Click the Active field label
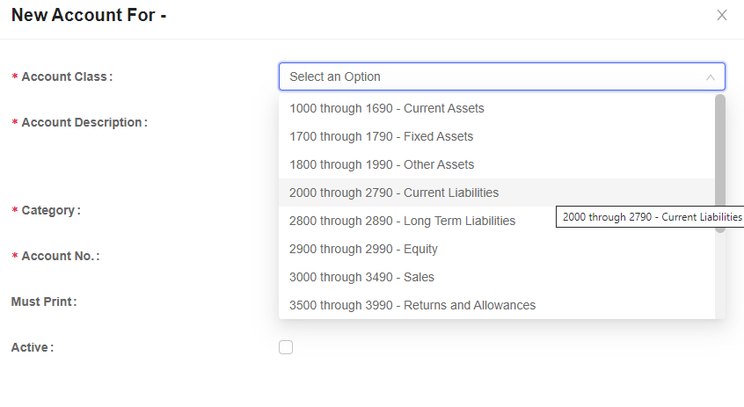Screen dimensions: 744x407 [x=33, y=348]
